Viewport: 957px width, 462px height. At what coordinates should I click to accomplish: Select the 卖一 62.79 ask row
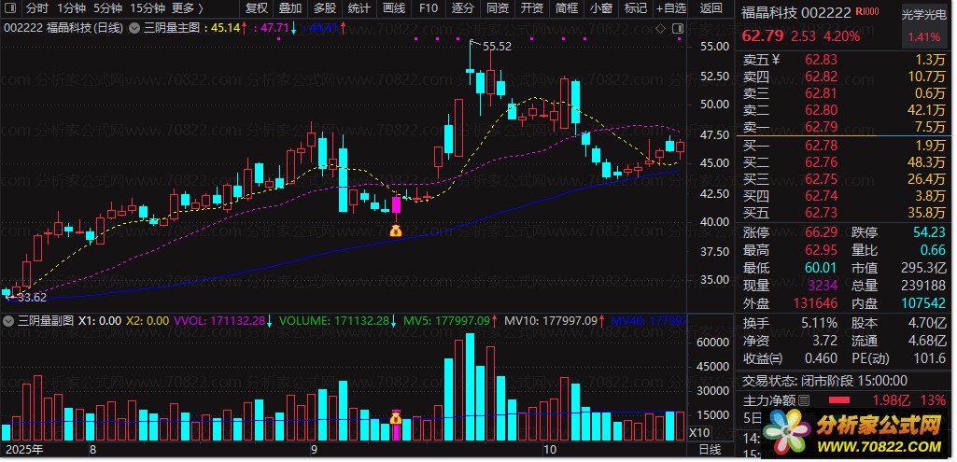point(845,127)
